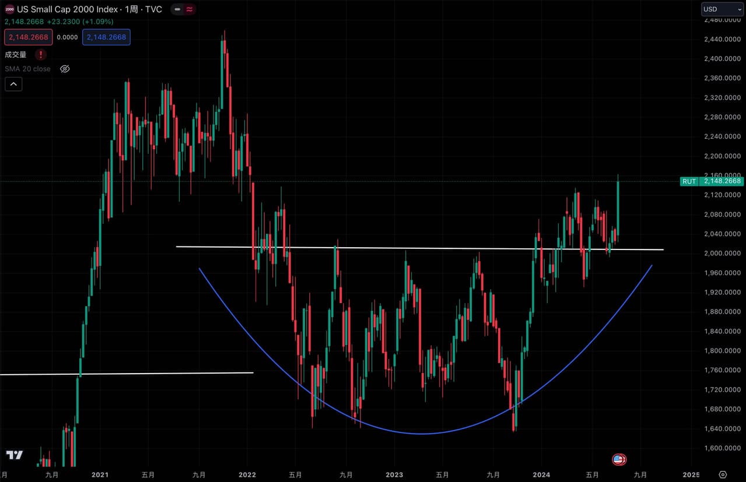746x482 pixels.
Task: Click the red volume warning exclamation icon
Action: click(41, 55)
